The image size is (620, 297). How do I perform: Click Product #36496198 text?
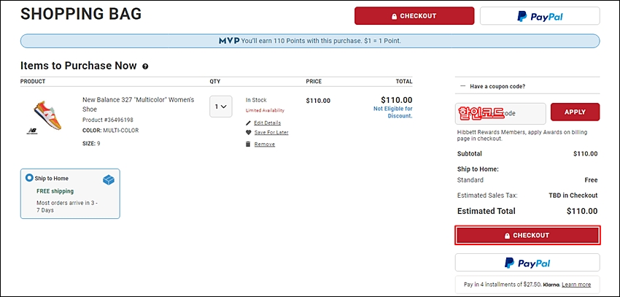[x=107, y=120]
